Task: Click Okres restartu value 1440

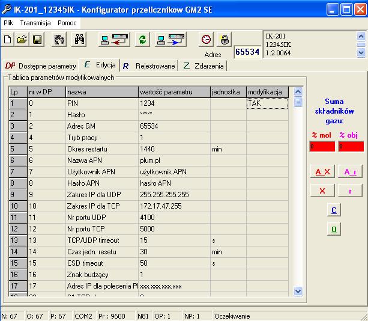Action: tap(174, 149)
